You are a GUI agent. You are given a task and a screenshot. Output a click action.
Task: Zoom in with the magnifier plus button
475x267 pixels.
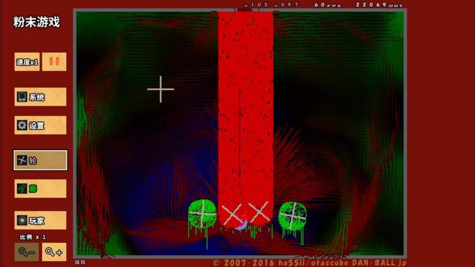[x=54, y=252]
